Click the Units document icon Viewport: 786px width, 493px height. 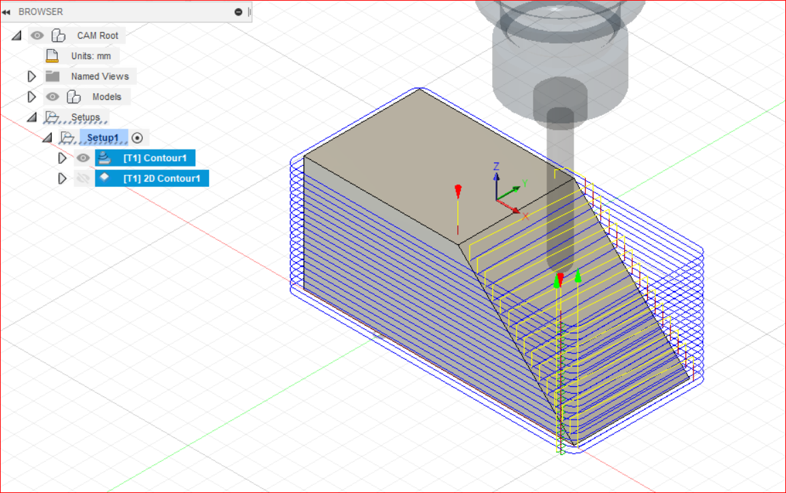point(52,56)
